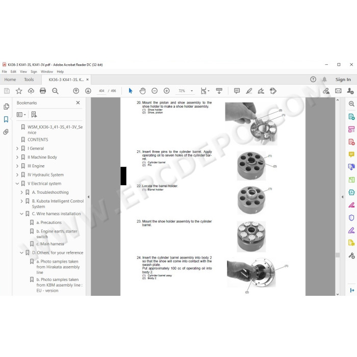Close the Bookmarks panel

coord(78,103)
